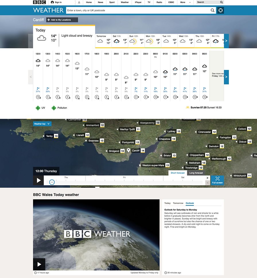The height and width of the screenshot is (278, 257).
Task: Click the magnifier icon in the weather search bar
Action: [x=213, y=10]
